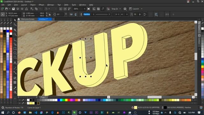The image size is (204, 115).
Task: Click the Help menu
Action: [x=91, y=5]
